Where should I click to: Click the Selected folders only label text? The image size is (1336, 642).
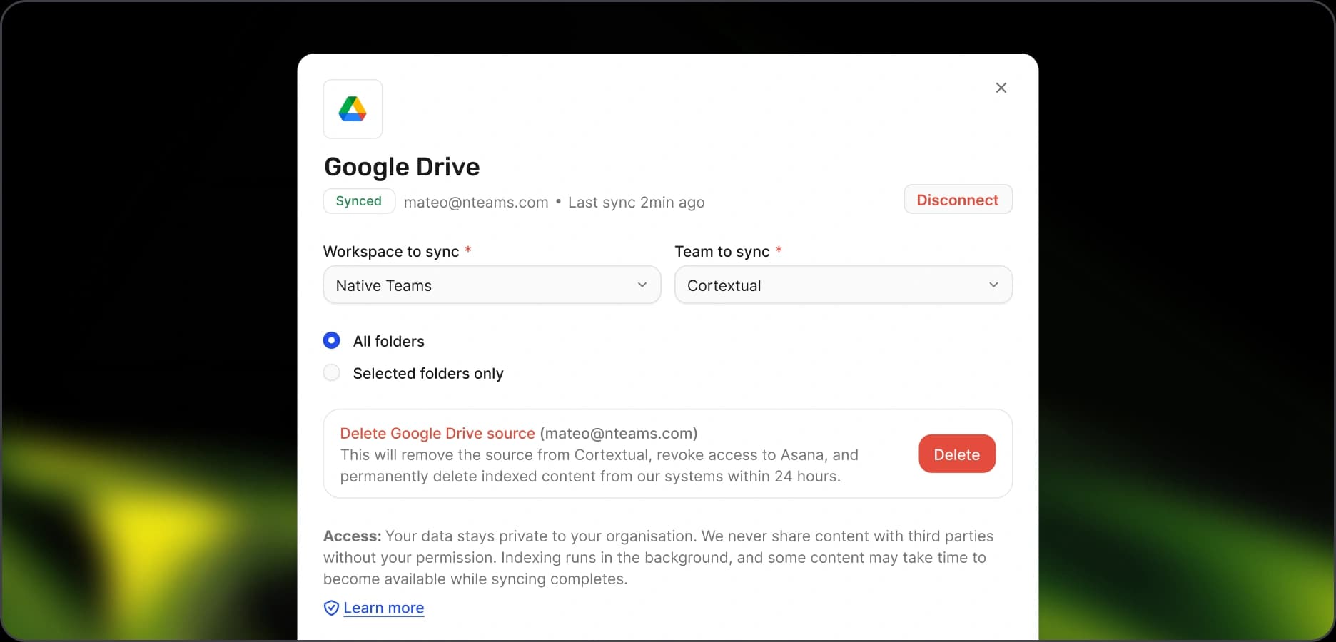428,374
